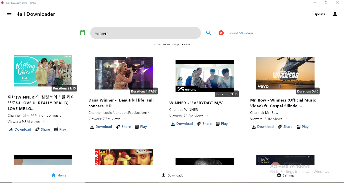Click the Update button
Screen dimensions: 344x183
[319, 14]
